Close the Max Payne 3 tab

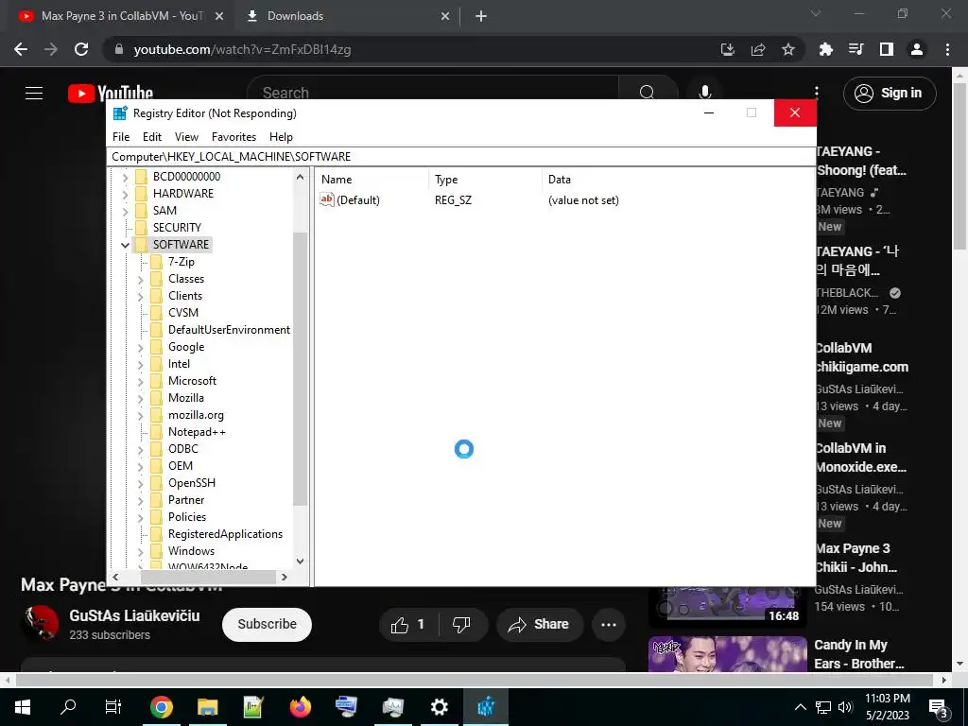[x=219, y=16]
